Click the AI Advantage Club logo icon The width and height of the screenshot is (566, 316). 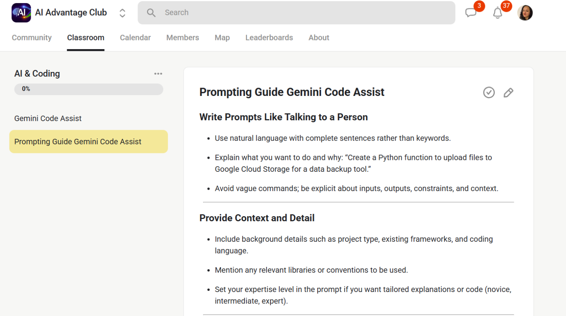21,13
